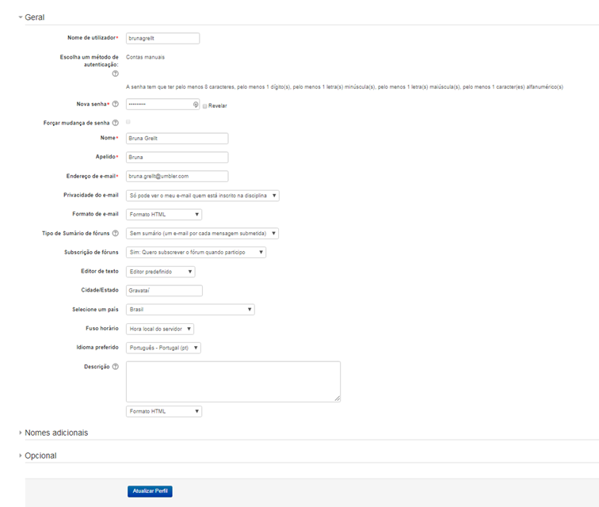Click the Endereço de e-mail input field
Viewport: 599px width, 507px height.
pos(177,176)
